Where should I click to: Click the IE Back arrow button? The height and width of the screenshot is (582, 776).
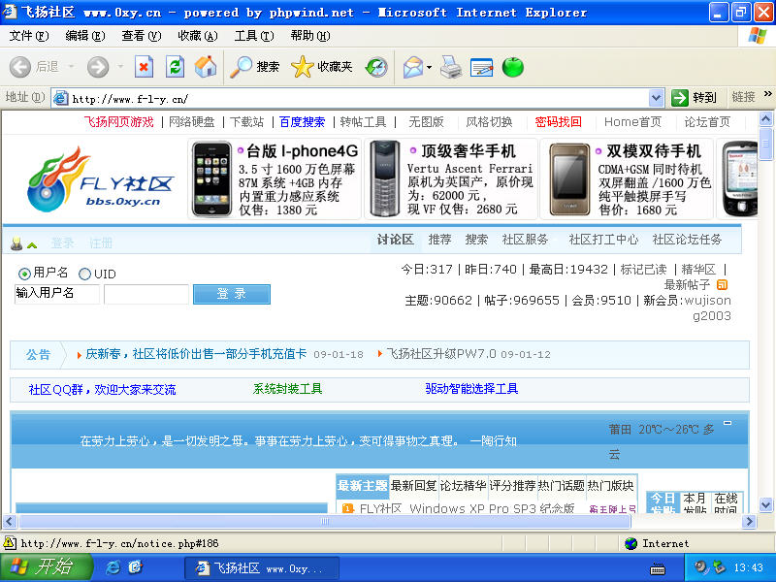(20, 67)
